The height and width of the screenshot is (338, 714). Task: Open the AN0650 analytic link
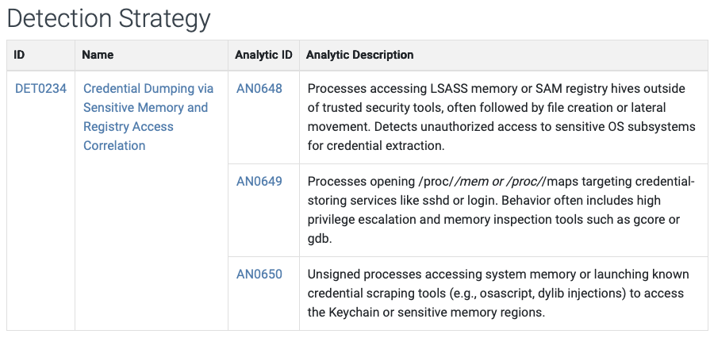coord(259,275)
